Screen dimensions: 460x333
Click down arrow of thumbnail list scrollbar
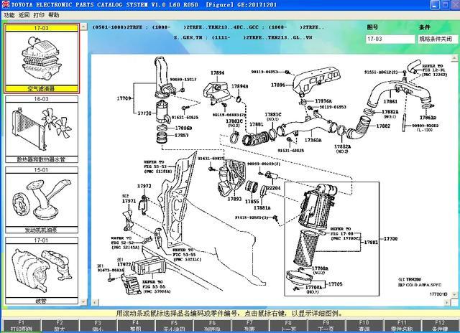point(83,301)
